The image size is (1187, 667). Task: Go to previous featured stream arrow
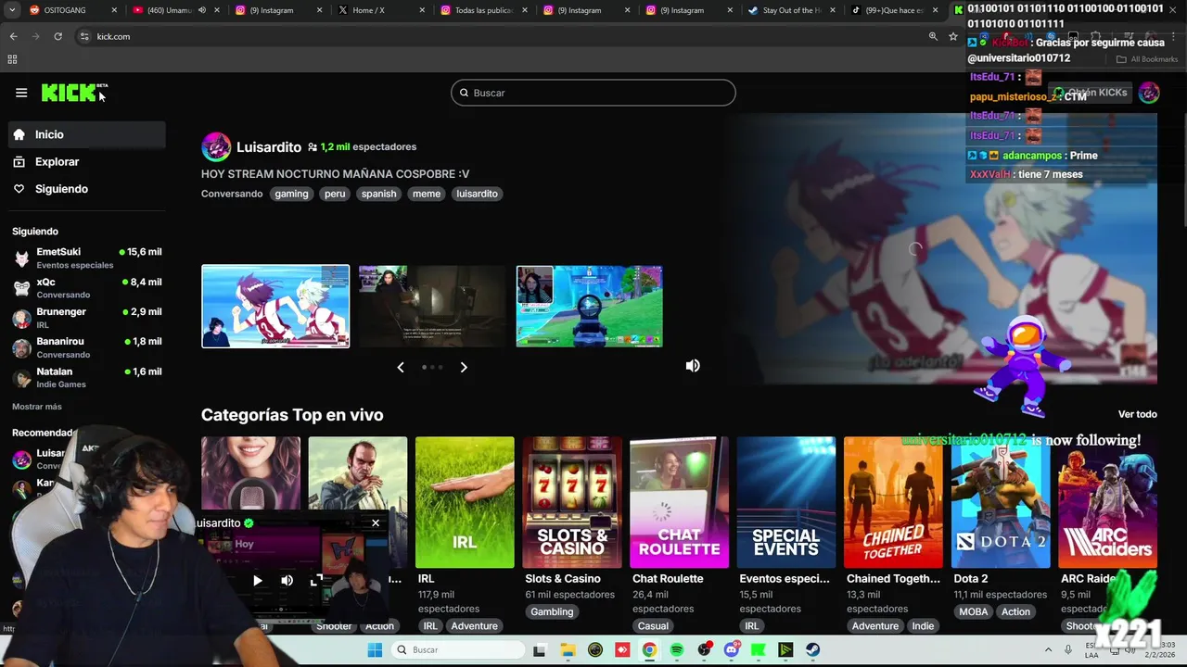tap(401, 367)
